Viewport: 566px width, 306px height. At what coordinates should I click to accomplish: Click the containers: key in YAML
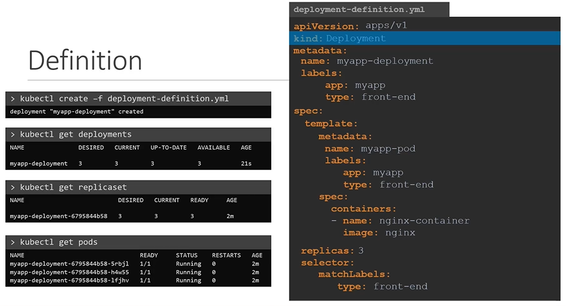(364, 209)
